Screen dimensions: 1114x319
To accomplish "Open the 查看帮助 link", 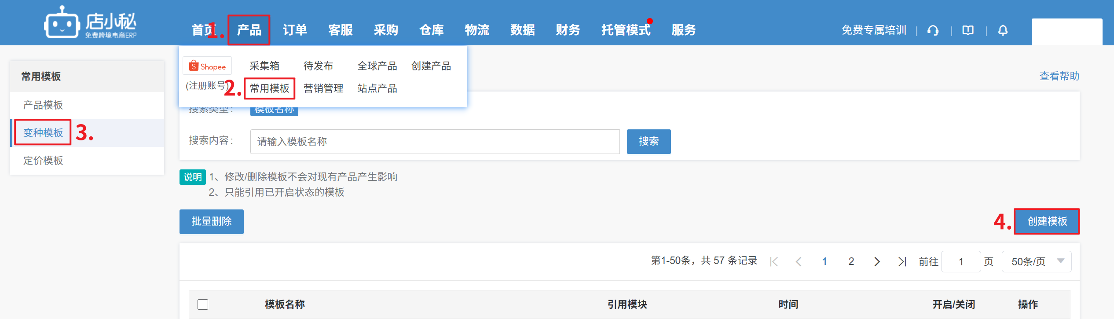I will tap(1059, 76).
